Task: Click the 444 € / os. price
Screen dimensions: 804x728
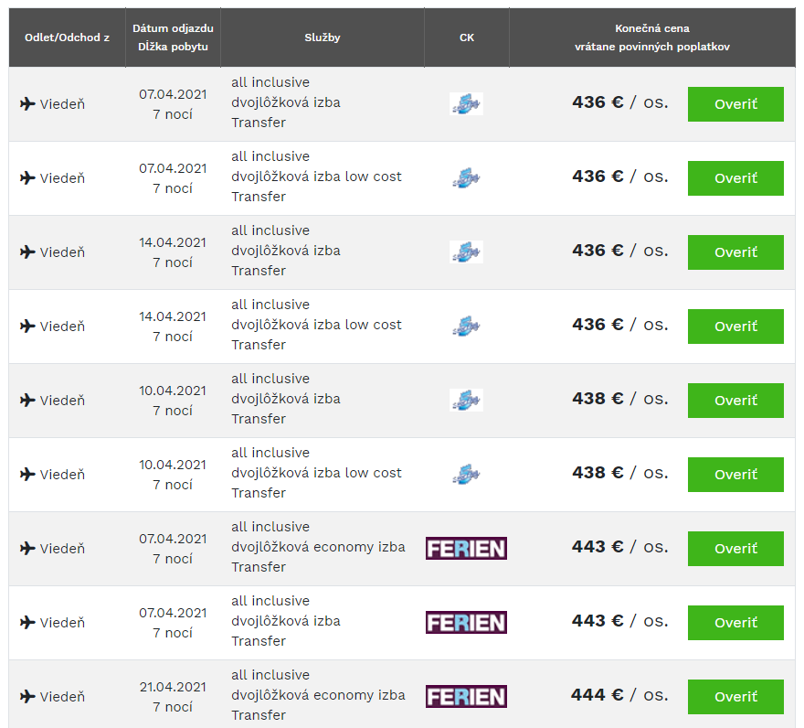Action: 619,695
